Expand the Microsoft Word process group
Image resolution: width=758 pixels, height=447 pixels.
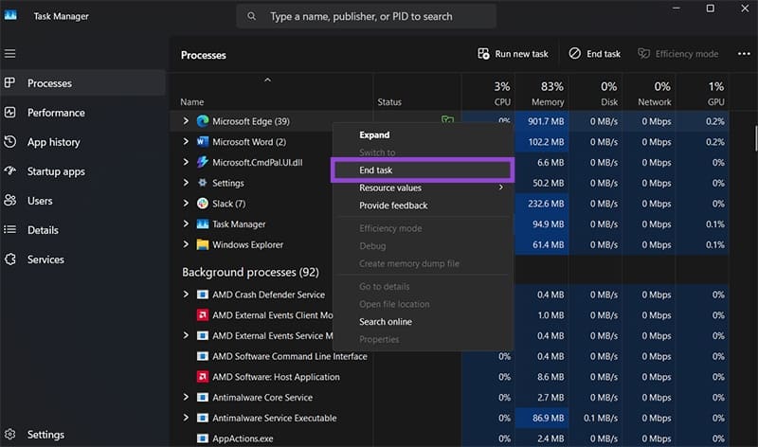[186, 142]
